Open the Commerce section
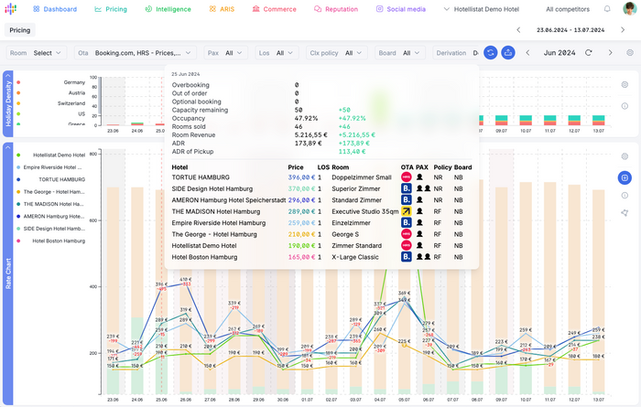641x407 pixels. [x=274, y=9]
